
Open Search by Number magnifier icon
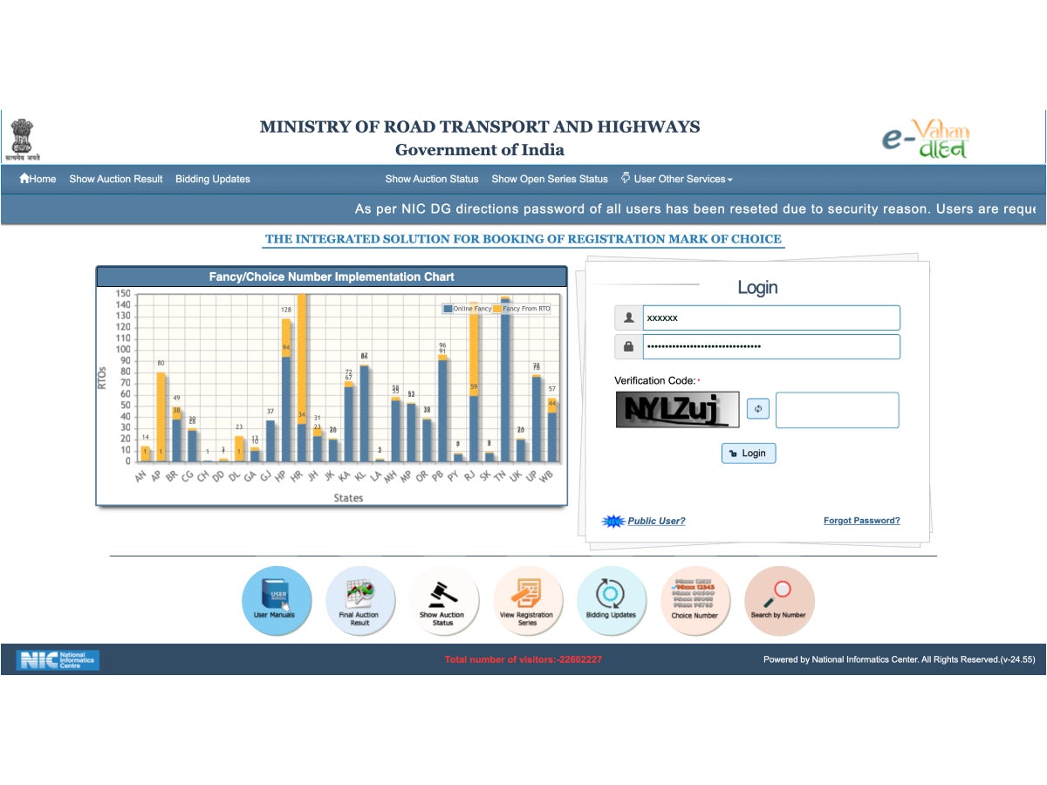pos(778,600)
